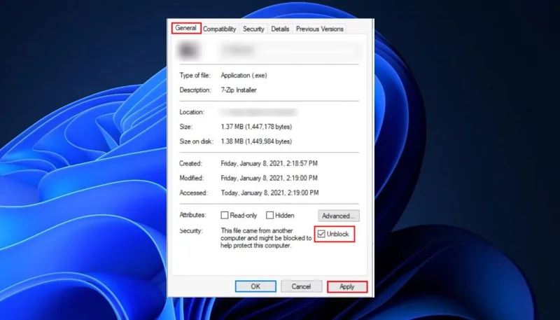Click the 'Type of file:' label
The image size is (560, 320).
coord(195,76)
